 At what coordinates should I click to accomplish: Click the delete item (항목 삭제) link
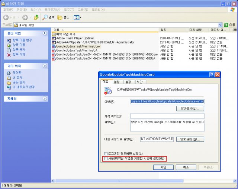tap(19, 54)
